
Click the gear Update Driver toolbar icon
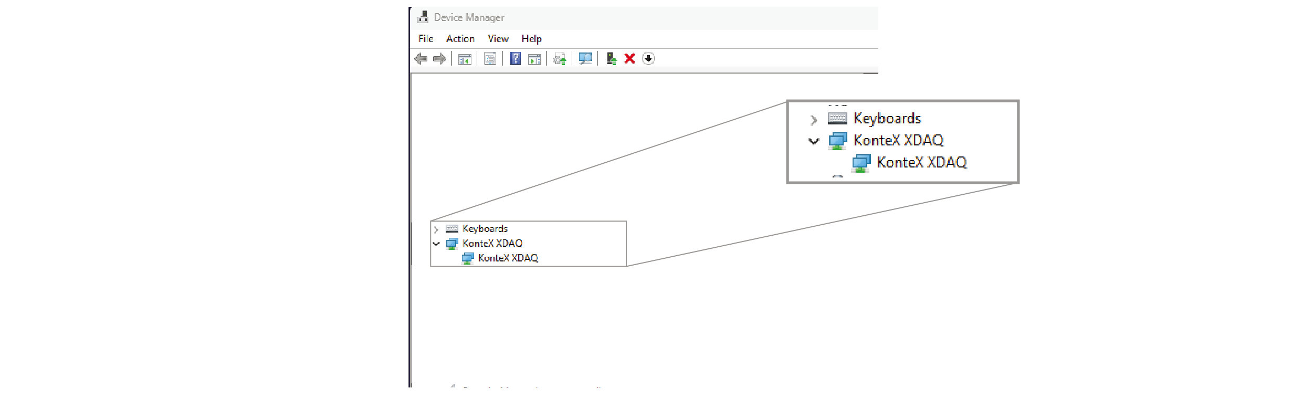[x=560, y=59]
